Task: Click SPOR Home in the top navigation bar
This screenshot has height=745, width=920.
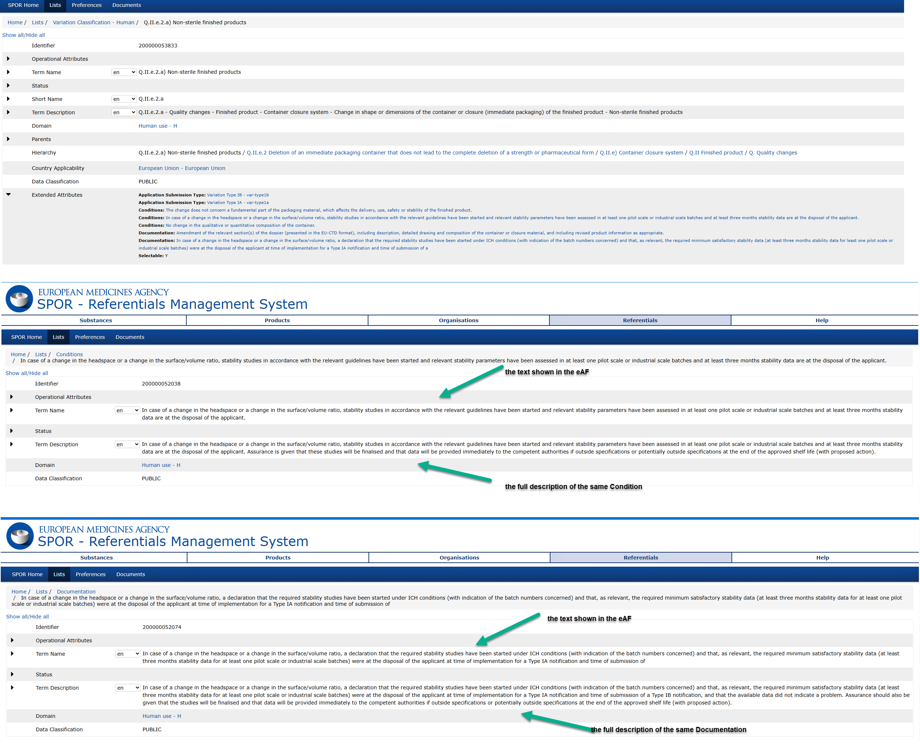Action: click(23, 5)
